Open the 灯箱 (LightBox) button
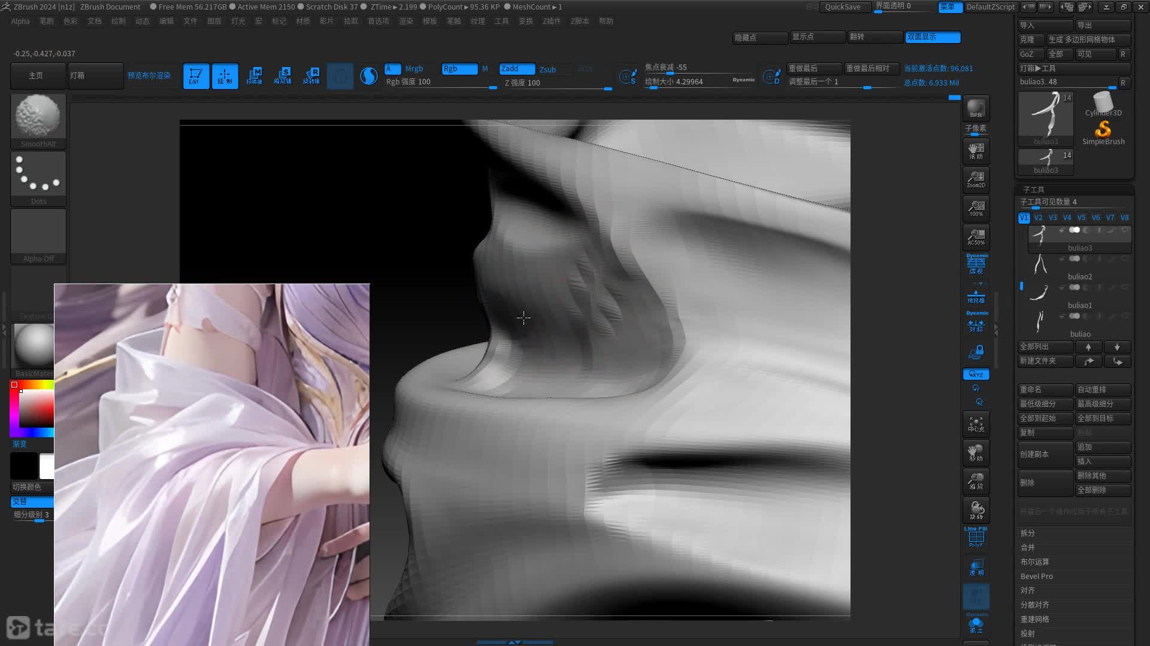 95,76
